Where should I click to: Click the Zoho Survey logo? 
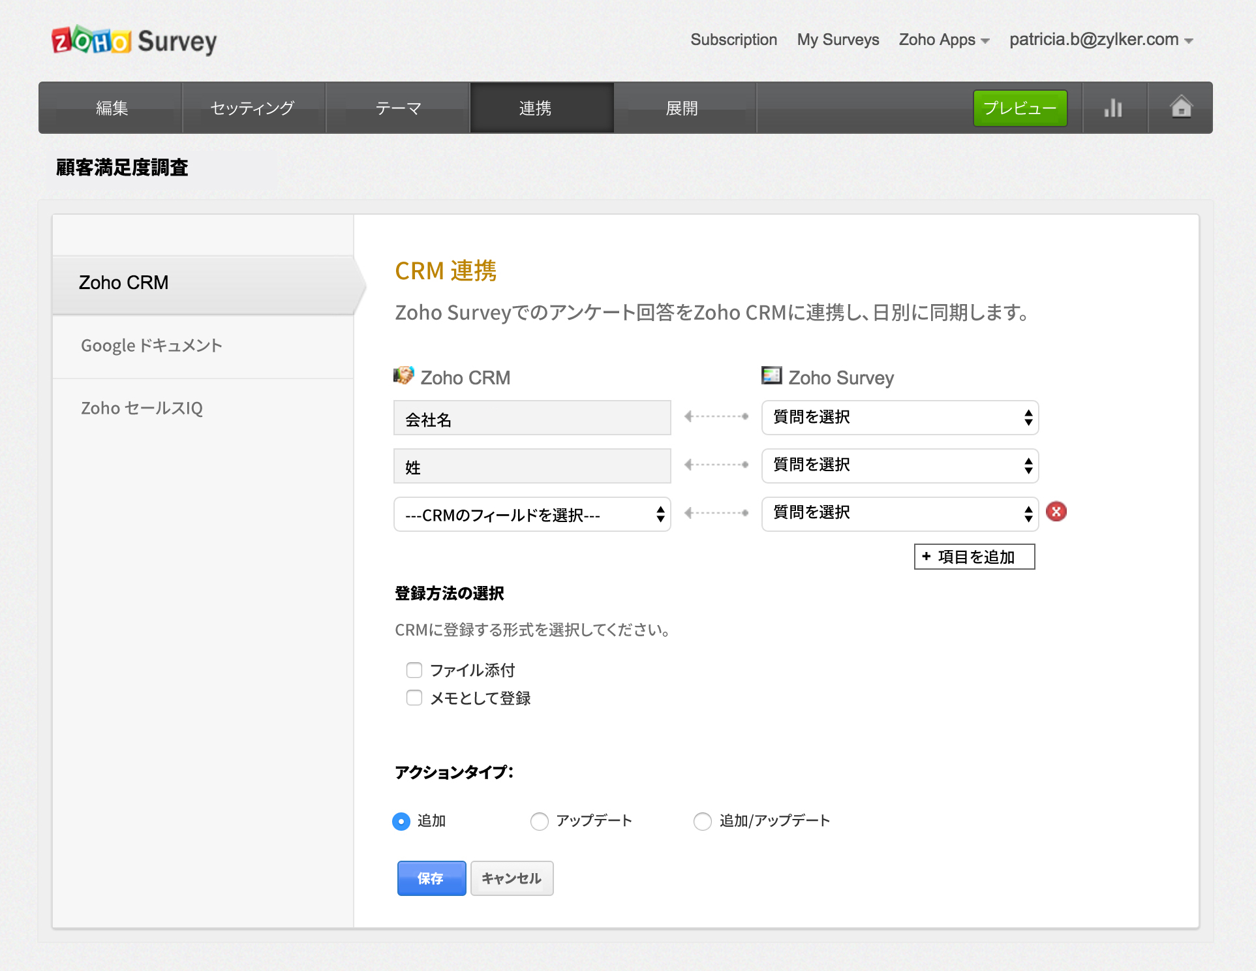[134, 40]
